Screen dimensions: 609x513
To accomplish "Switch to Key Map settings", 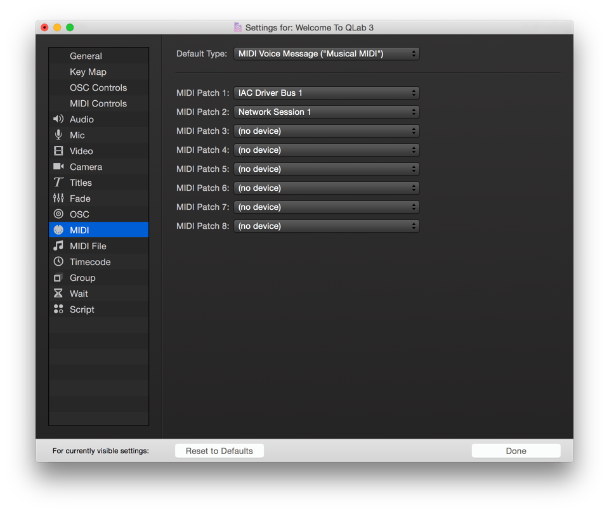I will pyautogui.click(x=88, y=72).
